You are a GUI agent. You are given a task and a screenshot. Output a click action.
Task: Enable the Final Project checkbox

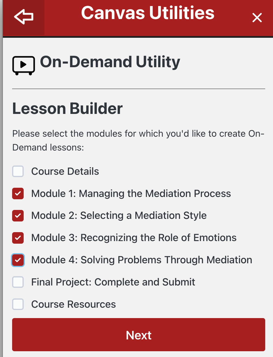[18, 282]
